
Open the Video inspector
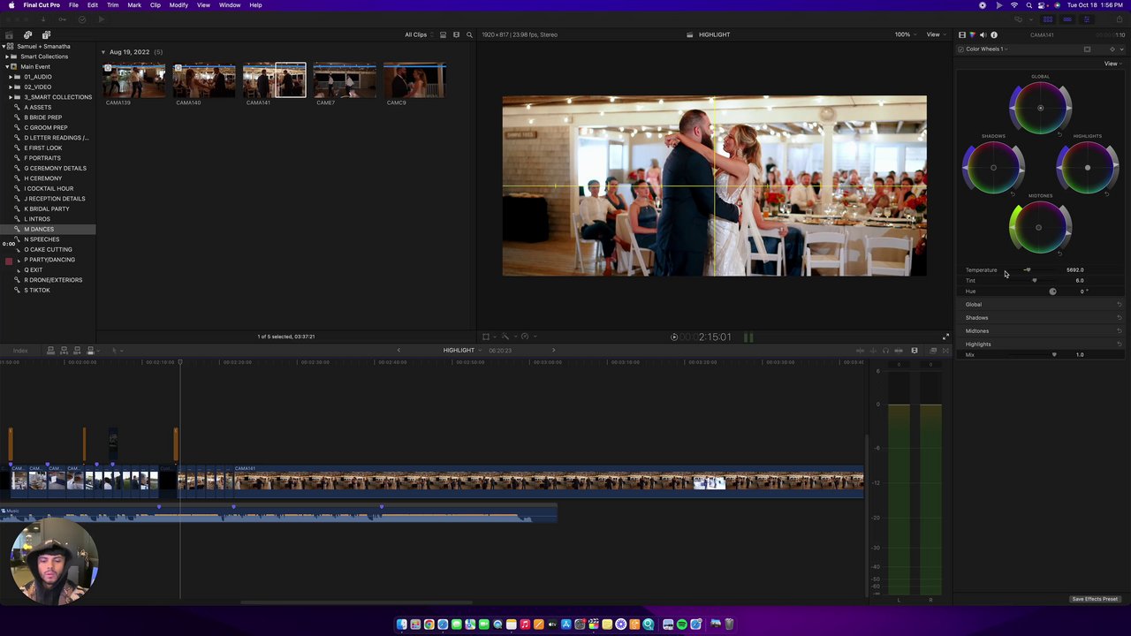(x=962, y=34)
